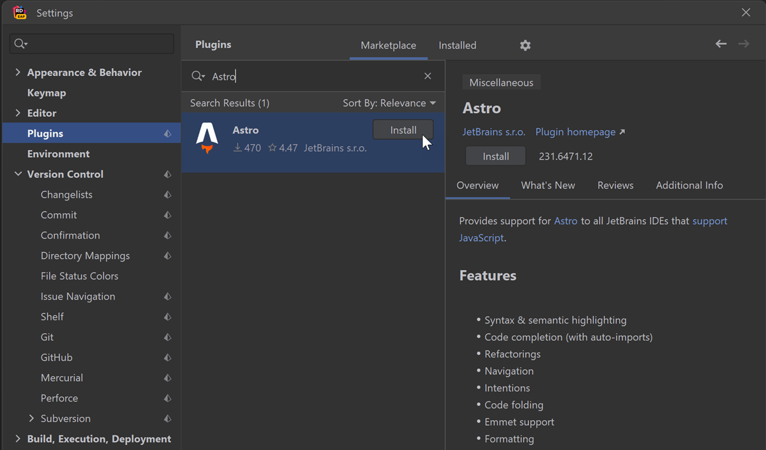This screenshot has height=450, width=766.
Task: Open the Reviews tab
Action: (615, 185)
